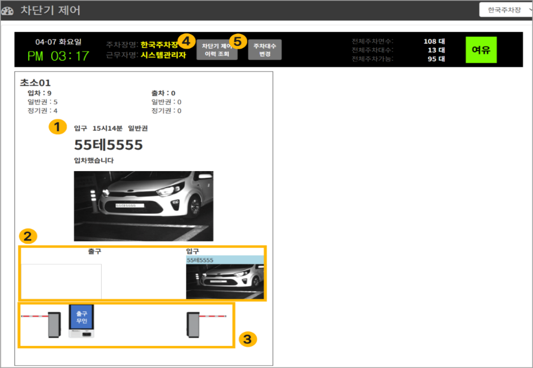
Task: Click the 04-07 화요일 date text
Action: point(58,42)
